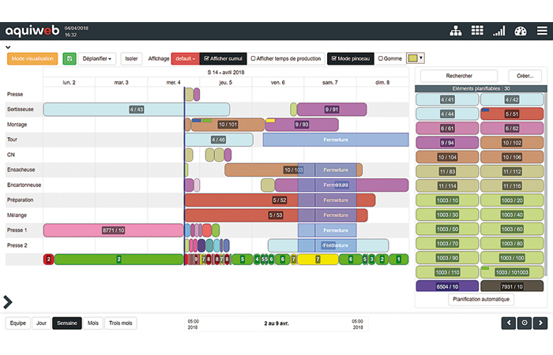Go to previous period arrow
This screenshot has width=553, height=355.
[x=510, y=323]
